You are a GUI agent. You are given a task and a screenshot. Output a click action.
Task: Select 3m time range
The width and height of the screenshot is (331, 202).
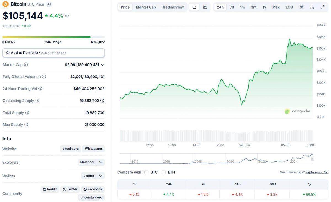pos(253,7)
